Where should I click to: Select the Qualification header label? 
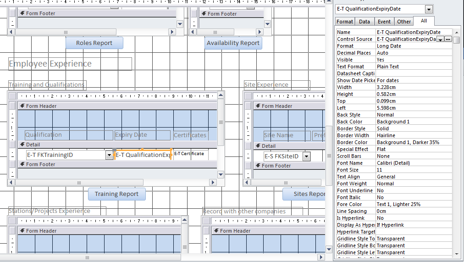tap(69, 135)
